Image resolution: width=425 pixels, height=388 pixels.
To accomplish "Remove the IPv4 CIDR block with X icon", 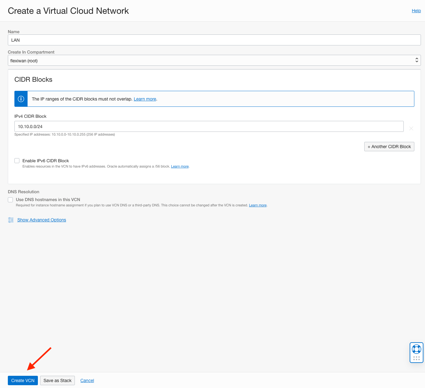I will 411,128.
